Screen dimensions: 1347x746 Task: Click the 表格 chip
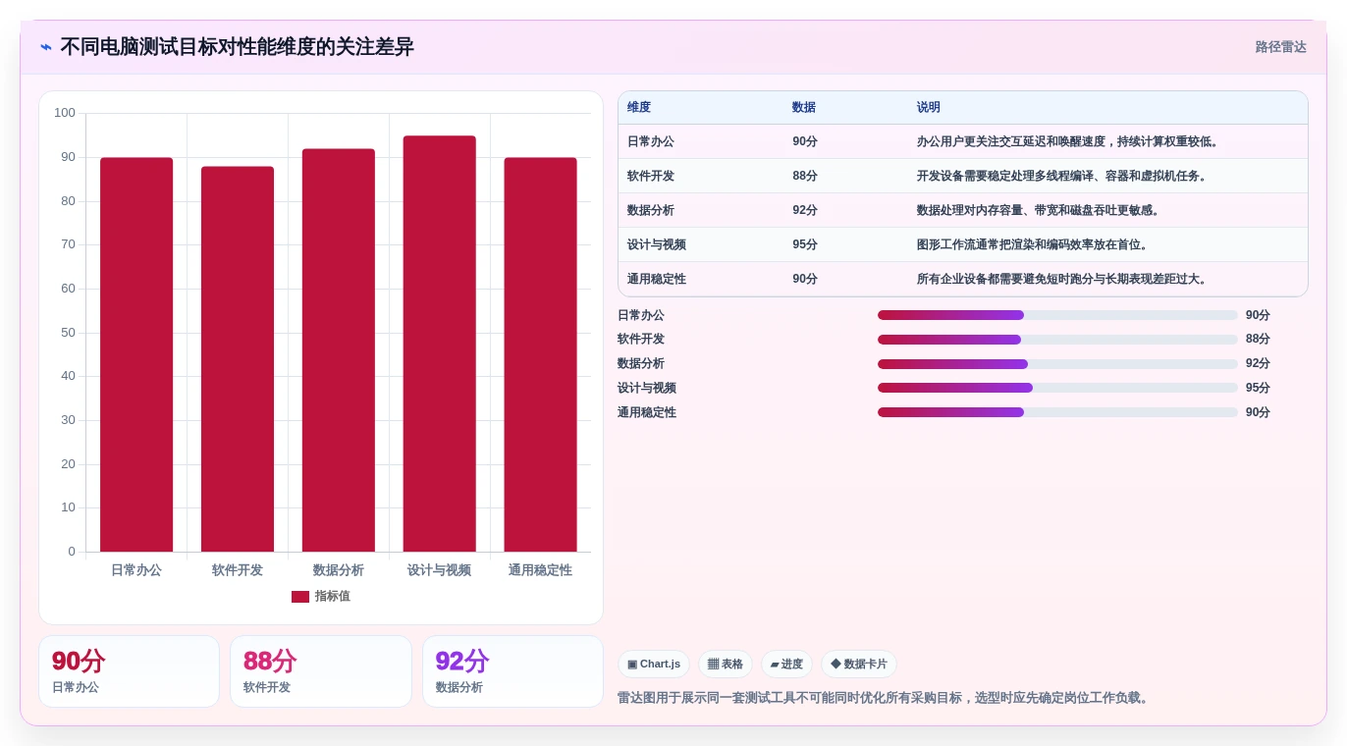coord(726,665)
